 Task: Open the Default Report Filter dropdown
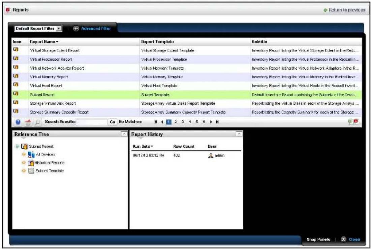pos(38,28)
